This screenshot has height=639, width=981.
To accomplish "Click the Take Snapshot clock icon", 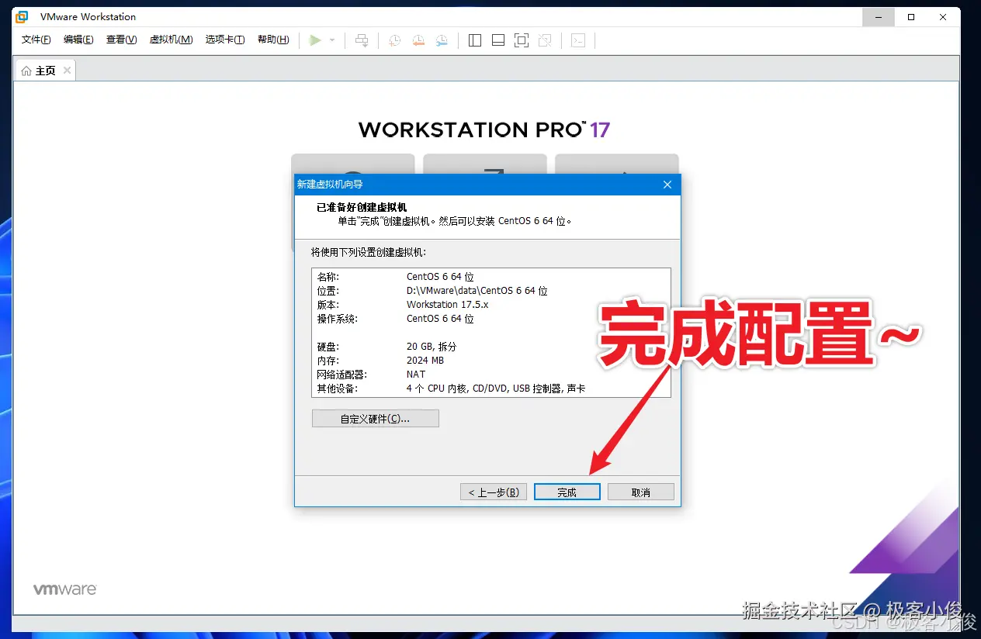I will point(395,40).
